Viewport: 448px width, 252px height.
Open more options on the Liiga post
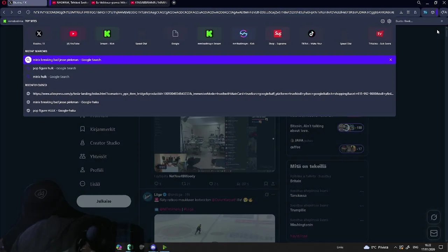273,195
